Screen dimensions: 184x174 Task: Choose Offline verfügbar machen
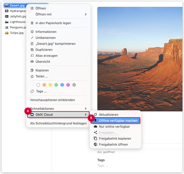click(116, 121)
